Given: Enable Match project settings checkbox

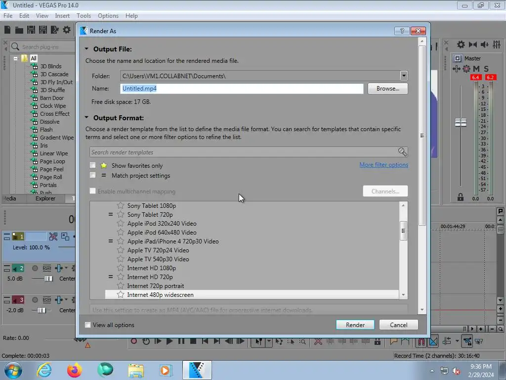Looking at the screenshot, I should coord(92,175).
